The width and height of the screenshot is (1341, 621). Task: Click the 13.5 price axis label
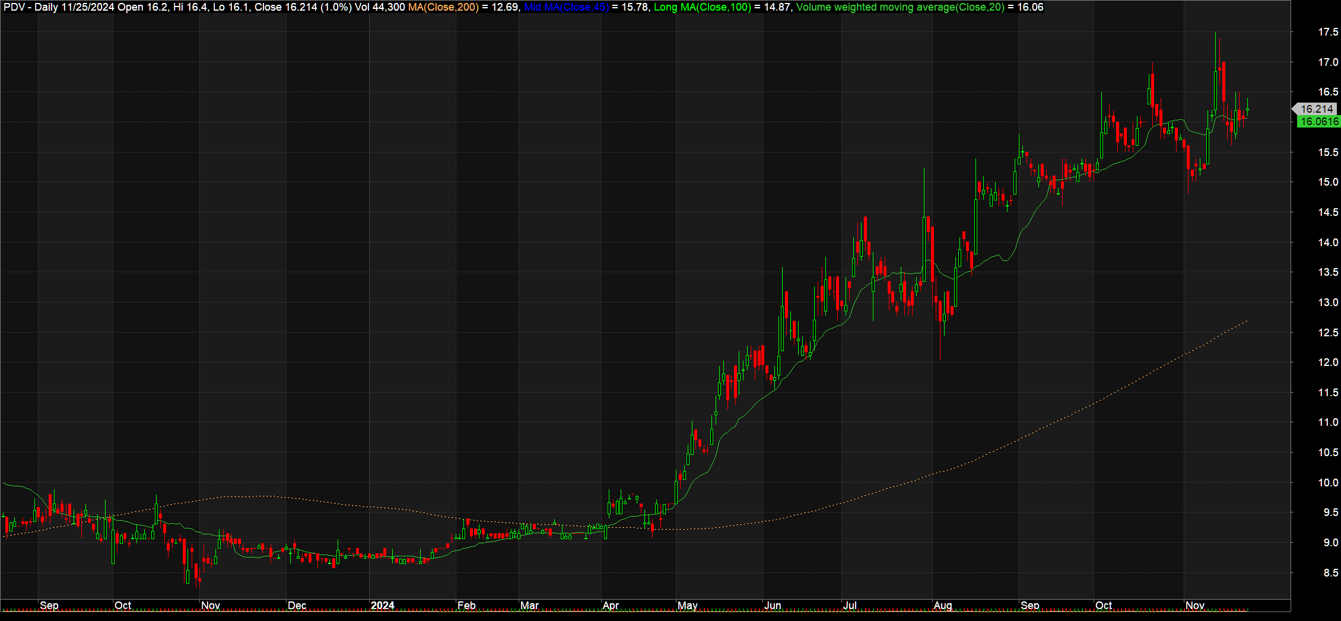click(1328, 272)
